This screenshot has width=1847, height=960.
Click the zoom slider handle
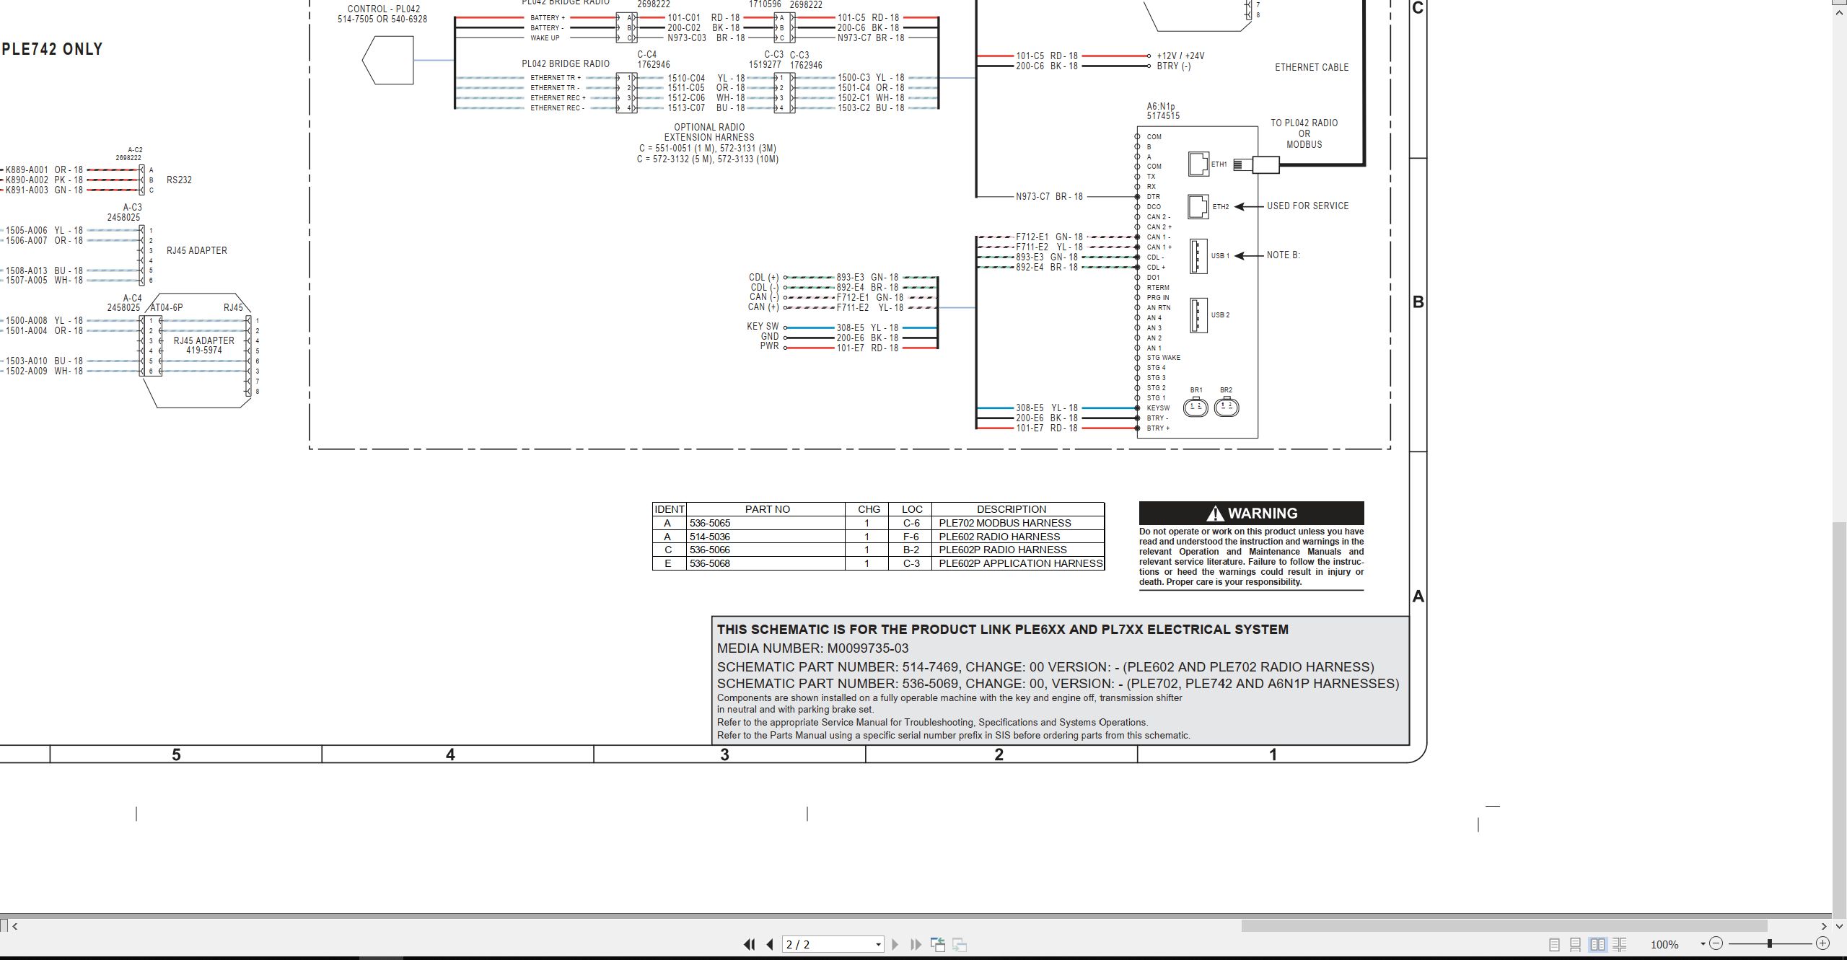coord(1769,943)
